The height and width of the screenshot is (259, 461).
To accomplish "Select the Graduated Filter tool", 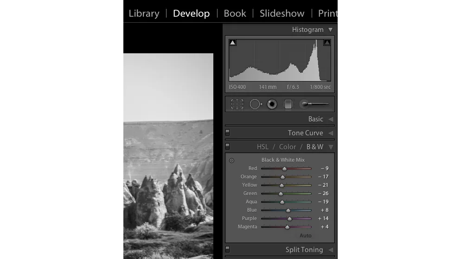I will (x=288, y=104).
